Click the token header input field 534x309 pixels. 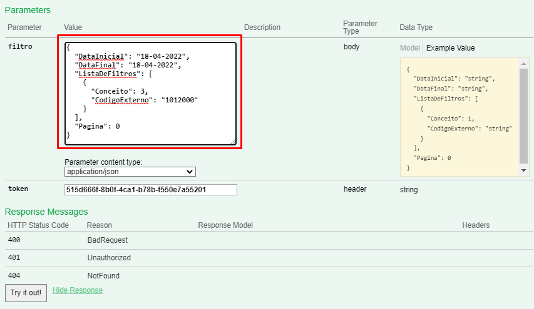tap(150, 190)
